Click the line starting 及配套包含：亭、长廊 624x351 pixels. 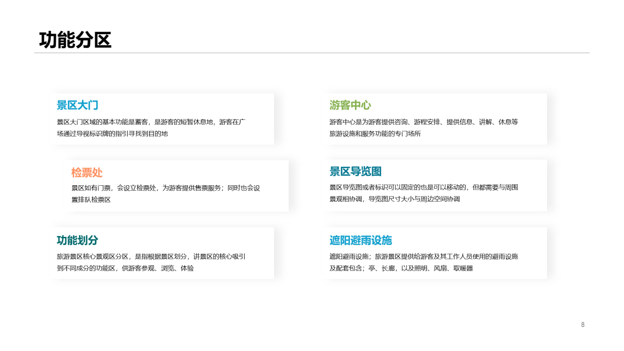[x=401, y=268]
